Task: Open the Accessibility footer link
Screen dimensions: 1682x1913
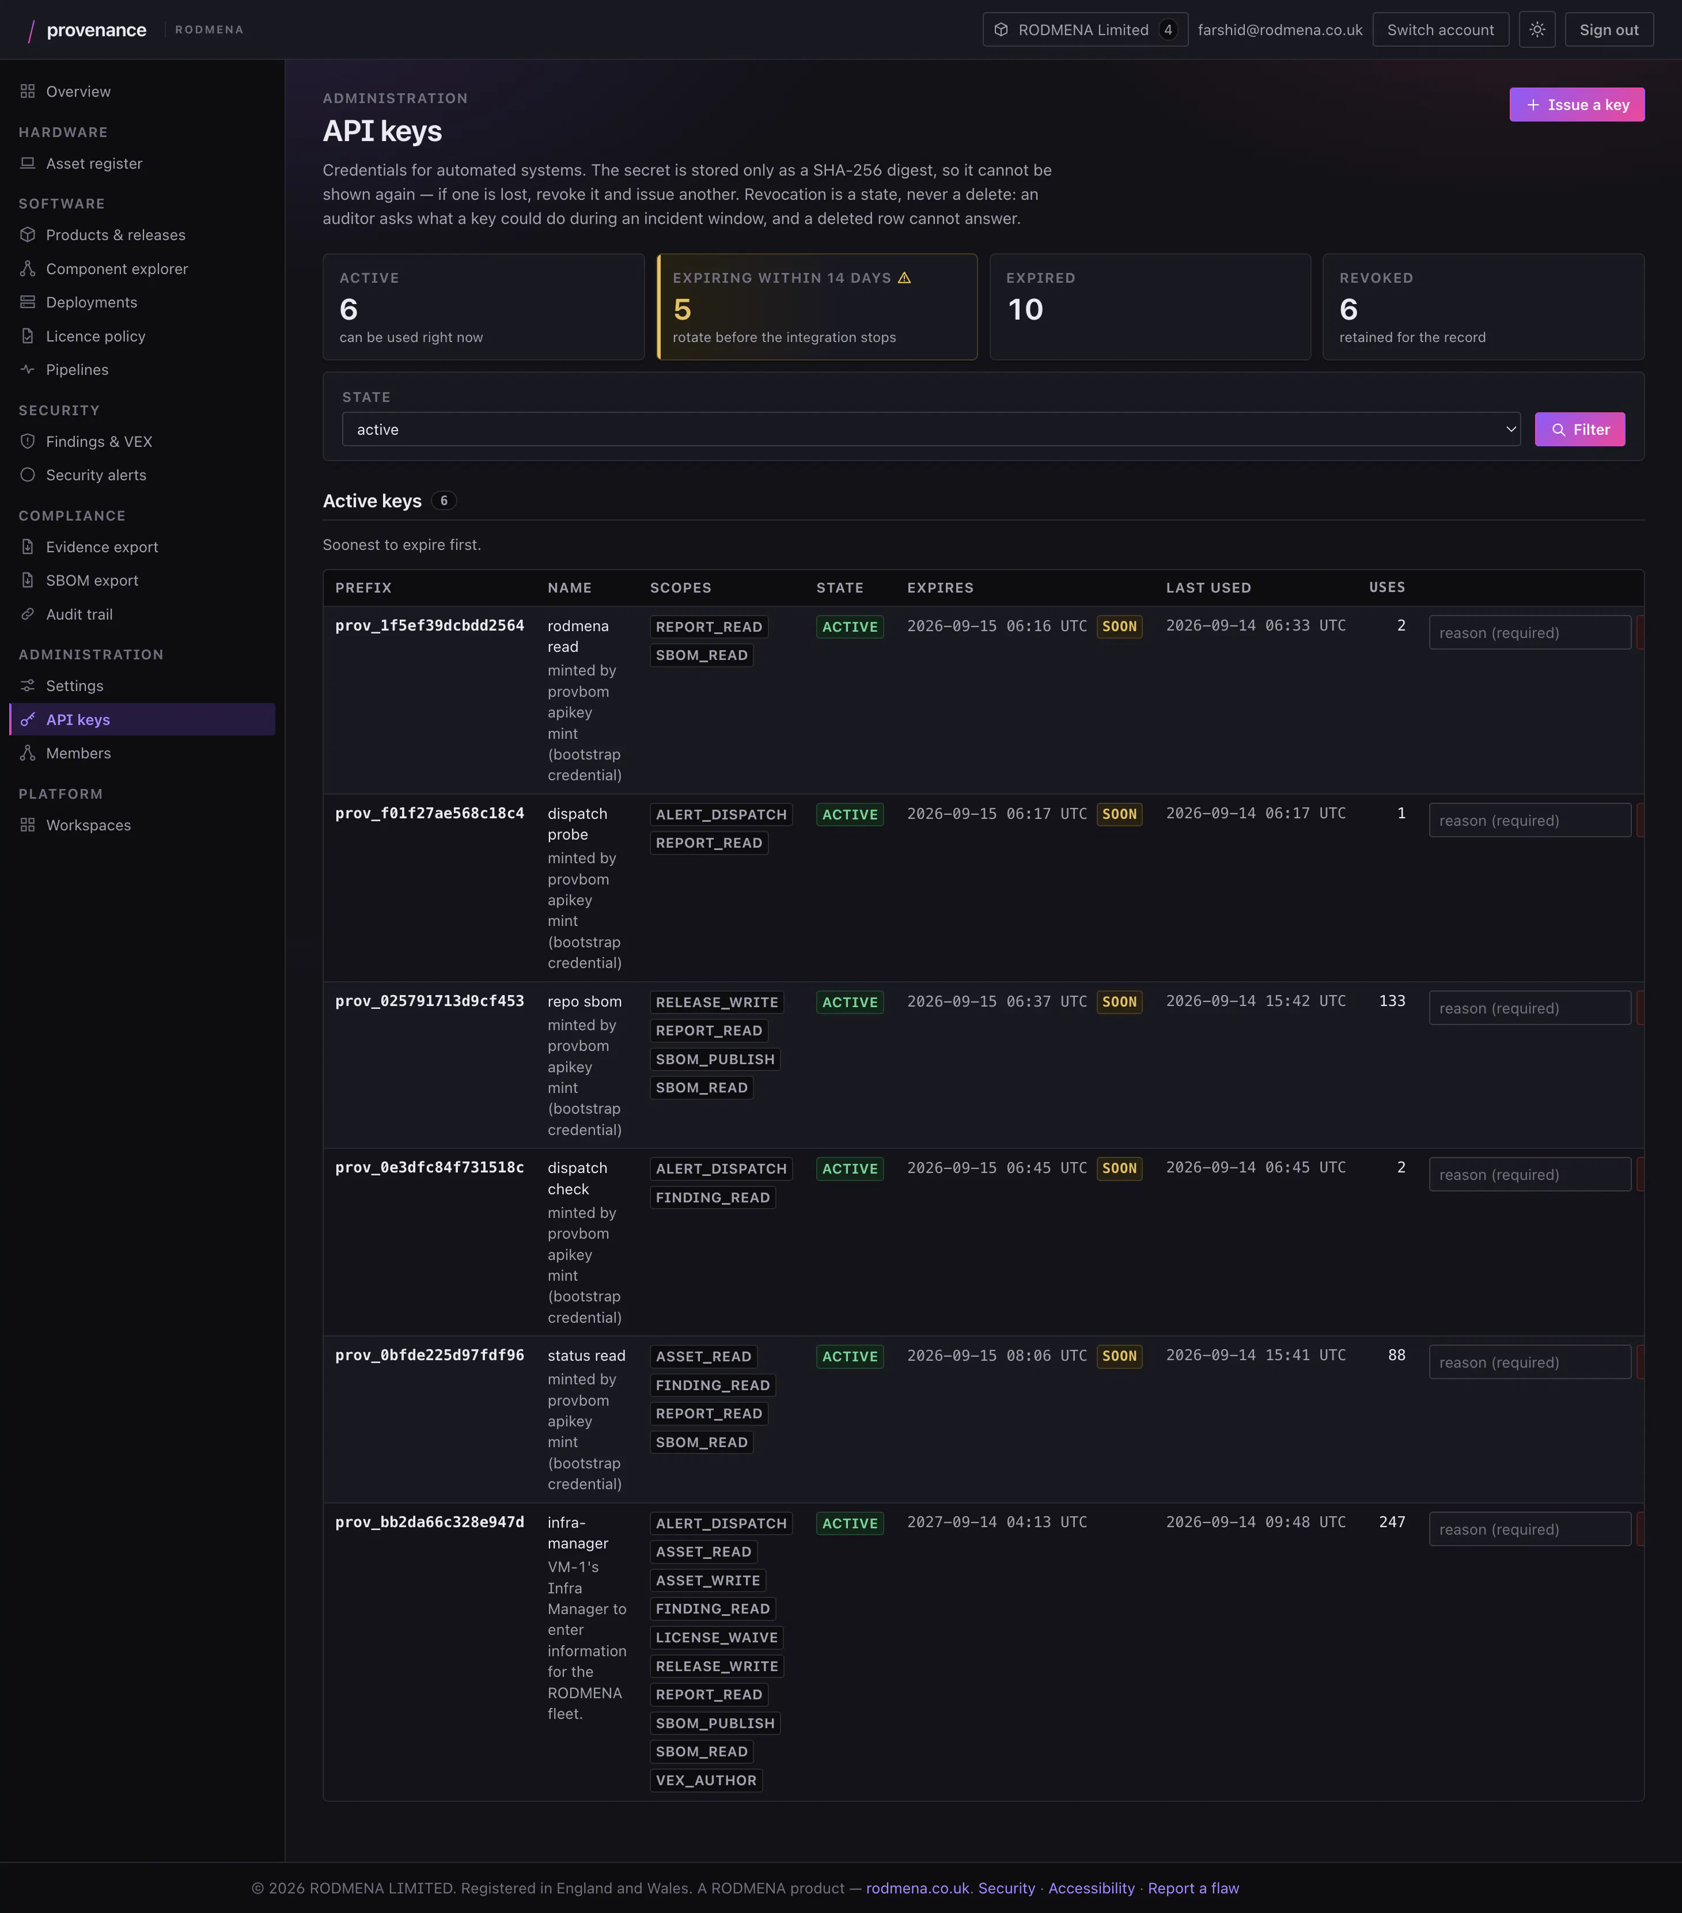Action: [1092, 1888]
